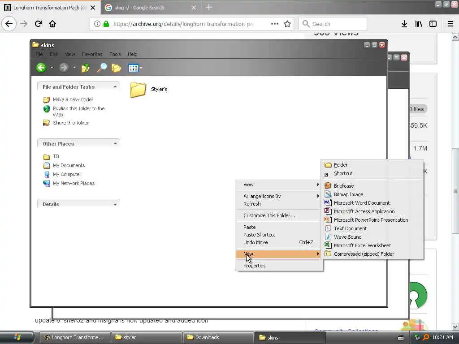Viewport: 459px width, 344px height.
Task: Create a new Text Document
Action: (372, 228)
